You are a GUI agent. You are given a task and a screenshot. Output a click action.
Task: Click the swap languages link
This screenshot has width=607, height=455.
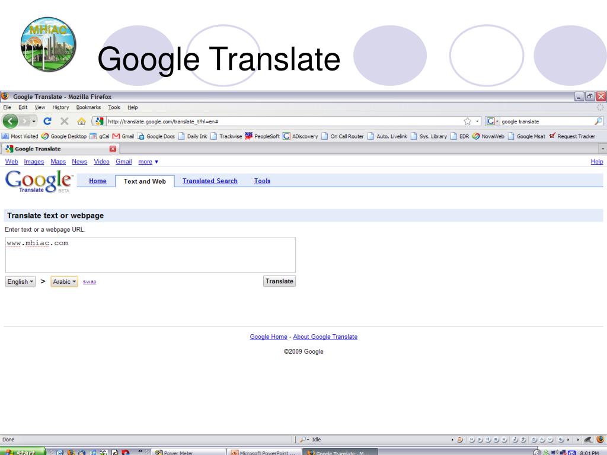point(90,281)
